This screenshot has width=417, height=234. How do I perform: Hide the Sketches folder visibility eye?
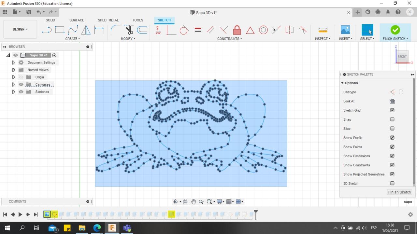(21, 92)
